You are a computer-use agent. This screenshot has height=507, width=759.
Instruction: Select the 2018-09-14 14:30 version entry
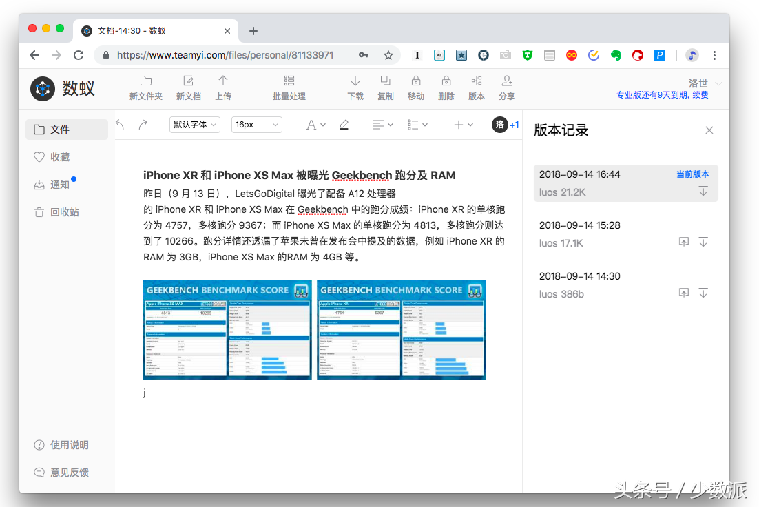625,284
